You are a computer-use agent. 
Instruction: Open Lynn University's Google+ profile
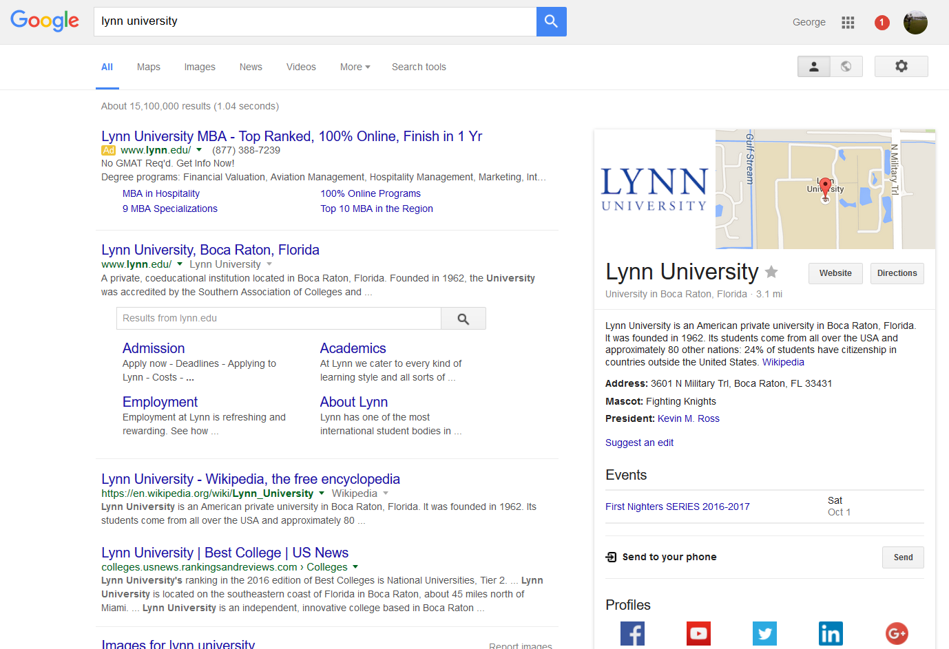coord(897,633)
